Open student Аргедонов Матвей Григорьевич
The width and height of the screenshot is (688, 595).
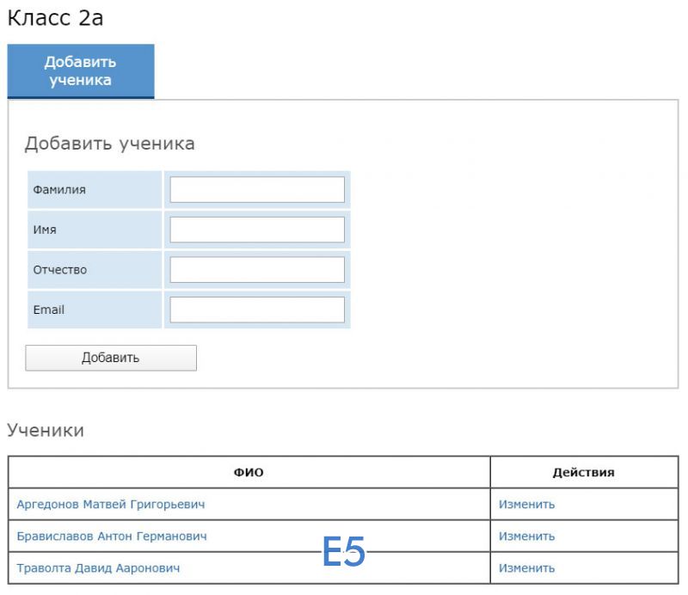coord(111,505)
